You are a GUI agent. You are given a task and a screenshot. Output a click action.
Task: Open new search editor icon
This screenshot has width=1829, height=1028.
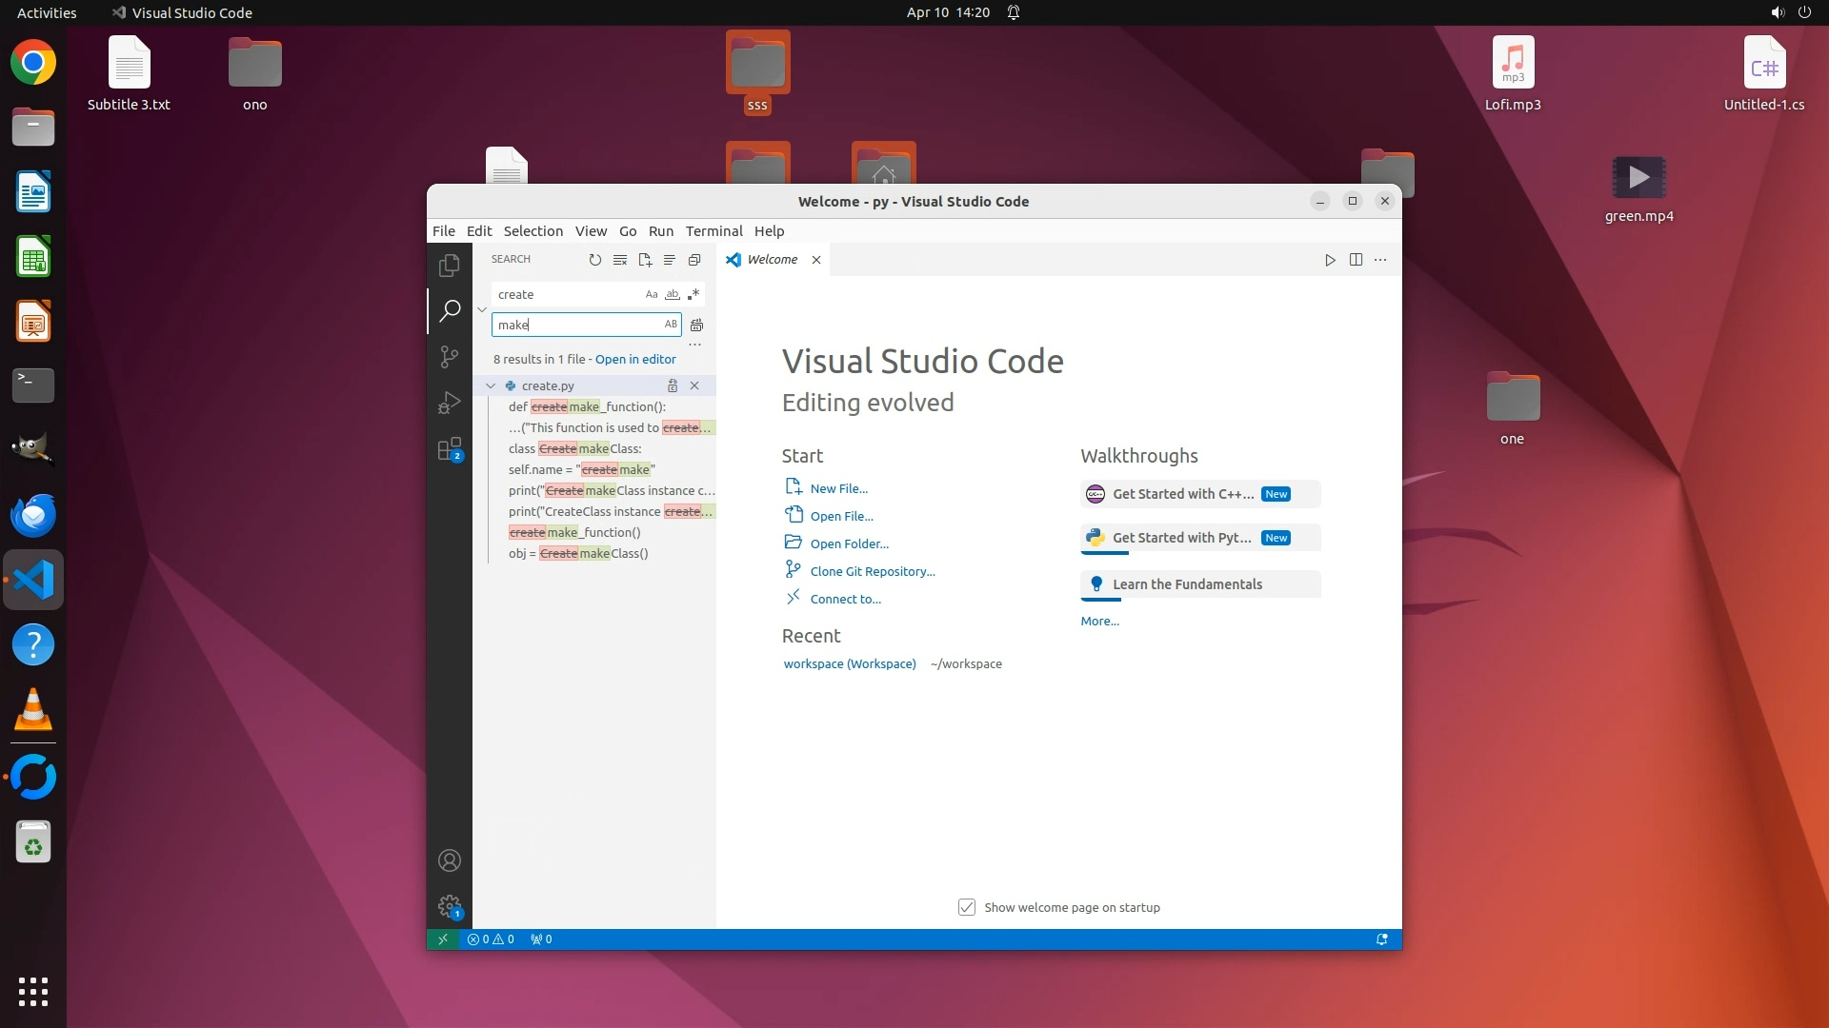(645, 260)
